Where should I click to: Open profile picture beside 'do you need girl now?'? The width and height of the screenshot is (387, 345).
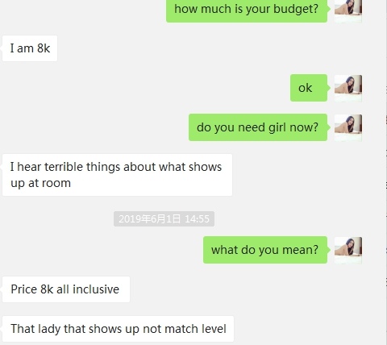348,127
